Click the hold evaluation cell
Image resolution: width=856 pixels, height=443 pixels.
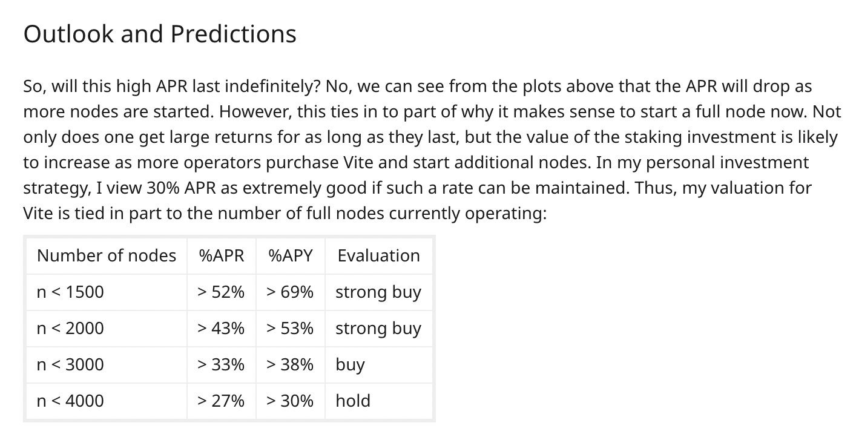click(x=353, y=401)
